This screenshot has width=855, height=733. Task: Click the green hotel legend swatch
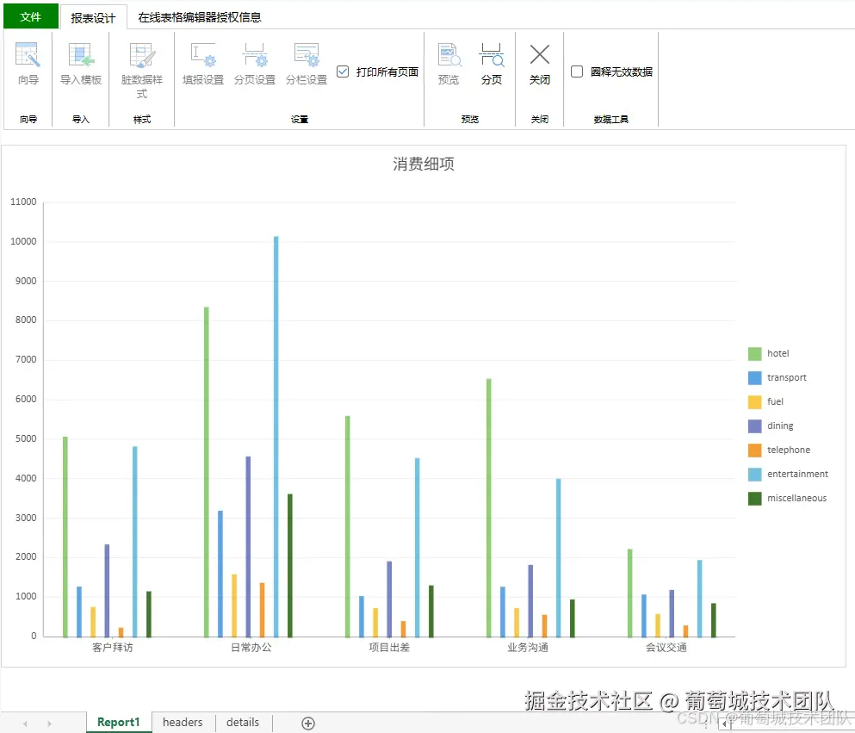point(754,353)
